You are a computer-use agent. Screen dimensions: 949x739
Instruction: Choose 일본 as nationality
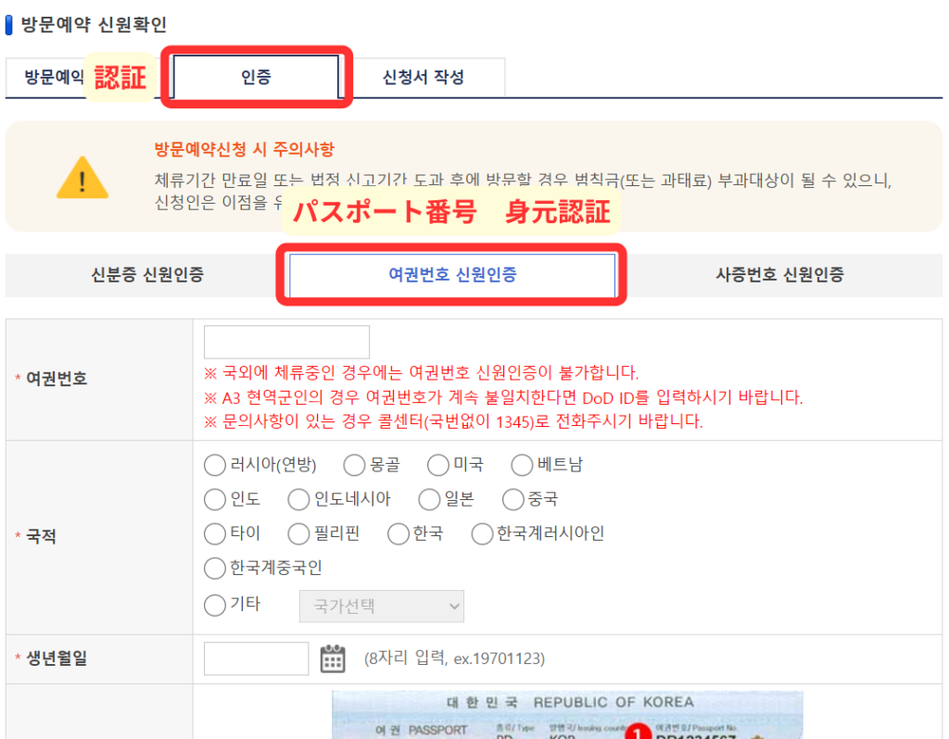(x=429, y=500)
